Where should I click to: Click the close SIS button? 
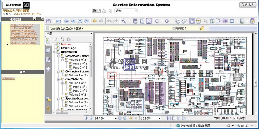pyautogui.click(x=247, y=5)
